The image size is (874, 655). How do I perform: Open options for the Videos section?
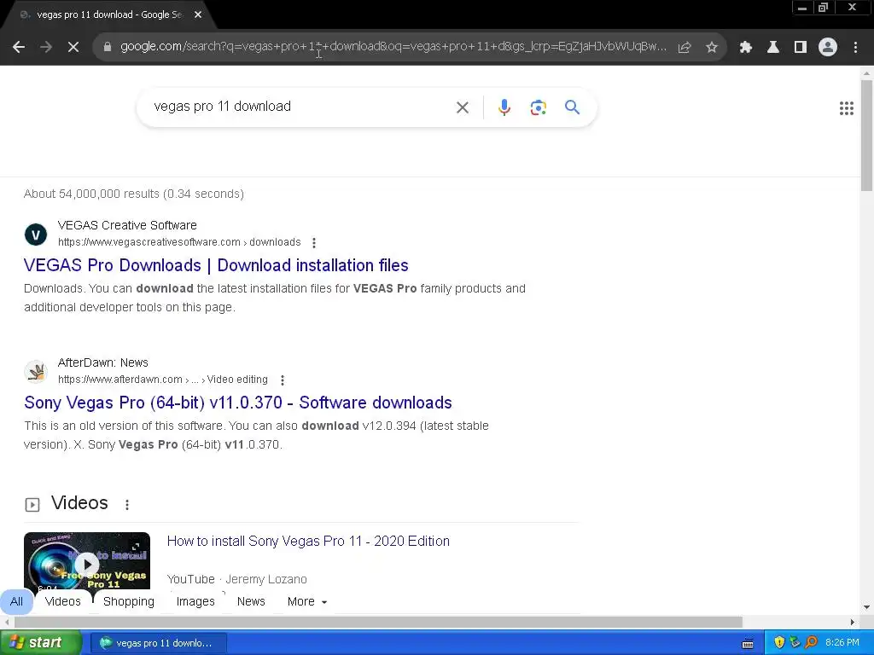127,505
